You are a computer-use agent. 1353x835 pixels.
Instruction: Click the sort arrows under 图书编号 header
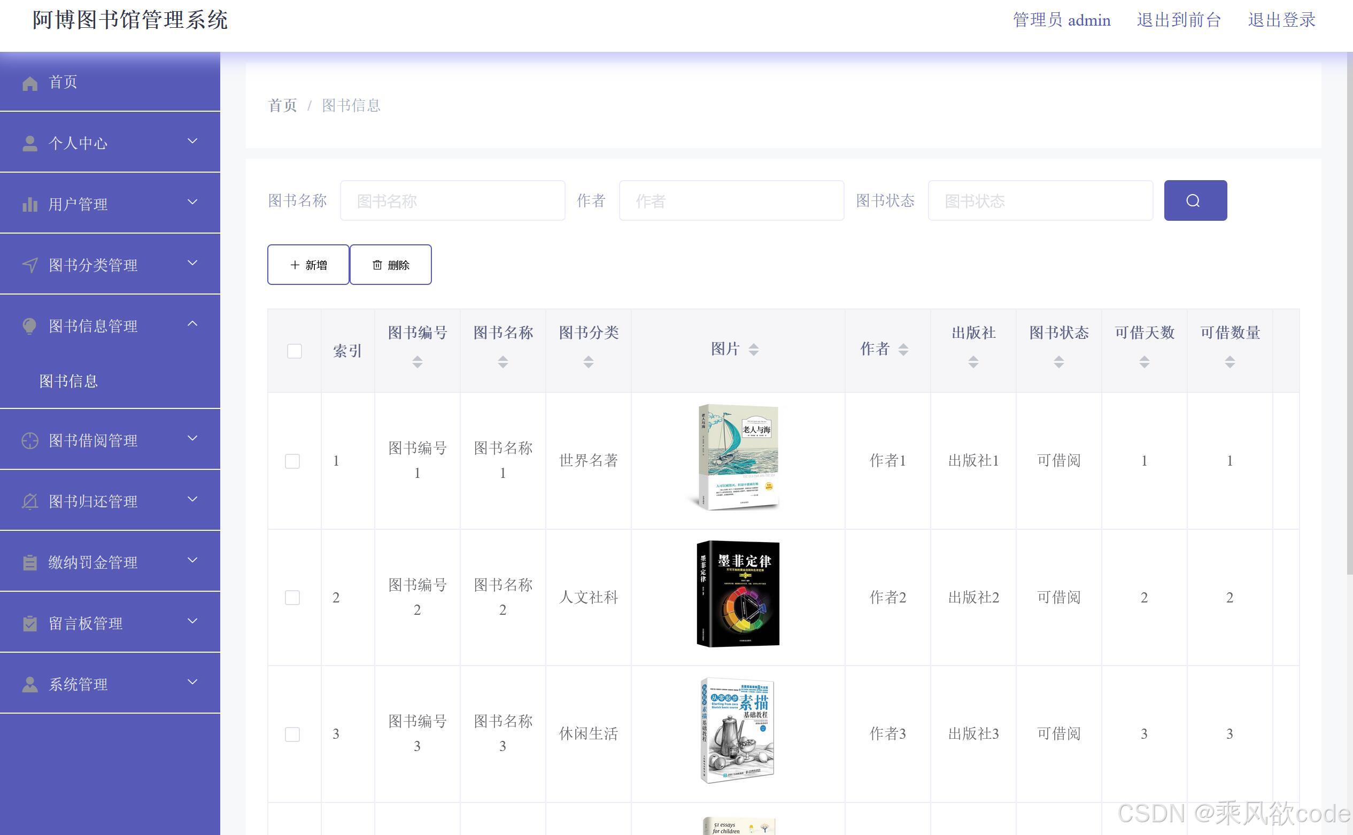[417, 362]
